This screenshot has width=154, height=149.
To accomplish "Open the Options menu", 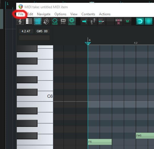I will tap(60, 14).
